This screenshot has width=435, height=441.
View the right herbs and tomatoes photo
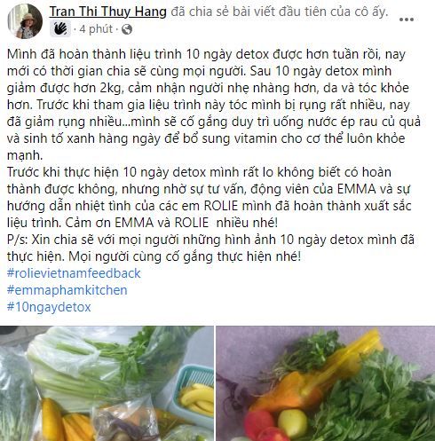[326, 383]
